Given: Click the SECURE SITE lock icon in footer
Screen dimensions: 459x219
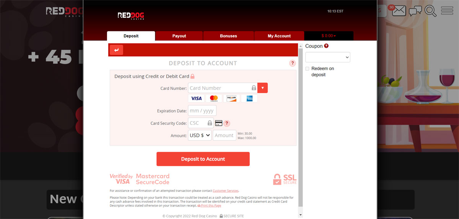Looking at the screenshot, I should [x=221, y=216].
